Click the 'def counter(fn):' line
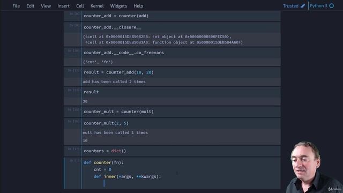The image size is (343, 193). point(103,162)
